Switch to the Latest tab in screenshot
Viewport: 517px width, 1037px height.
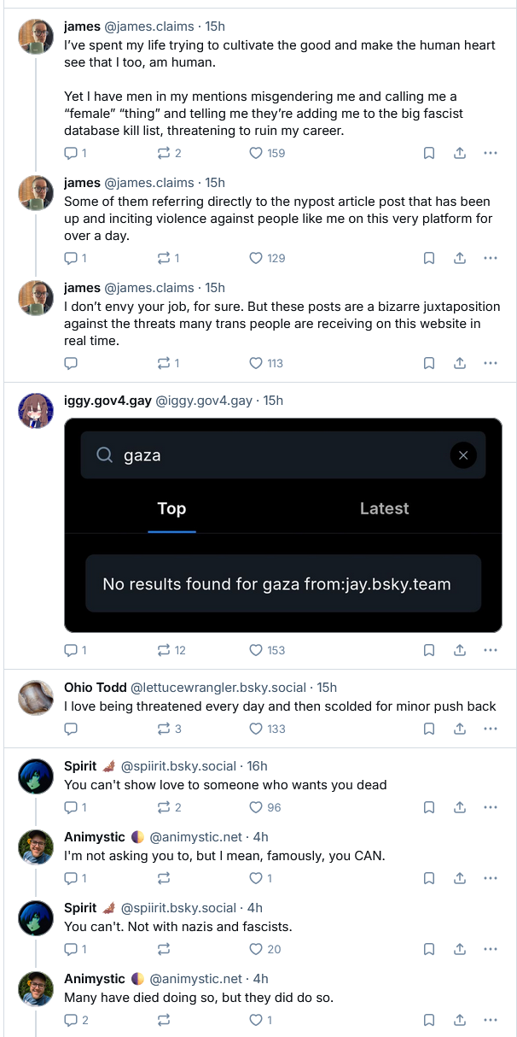384,509
